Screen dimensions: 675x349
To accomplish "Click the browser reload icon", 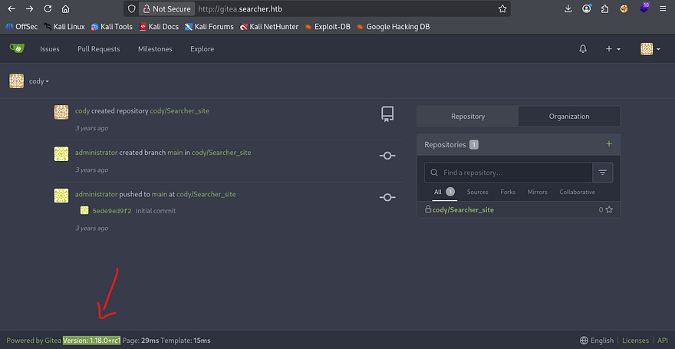I will [48, 9].
